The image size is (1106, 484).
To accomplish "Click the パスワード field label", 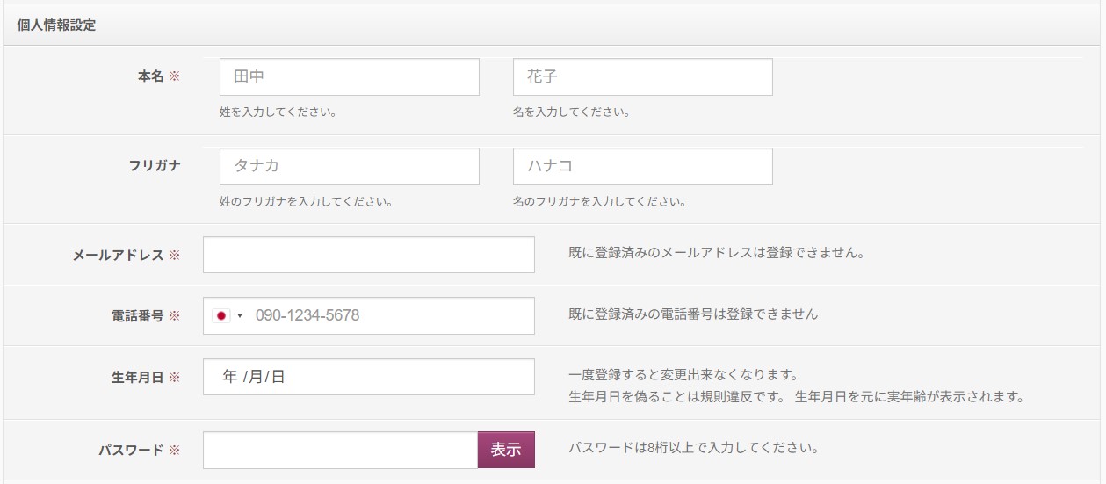I will point(131,451).
